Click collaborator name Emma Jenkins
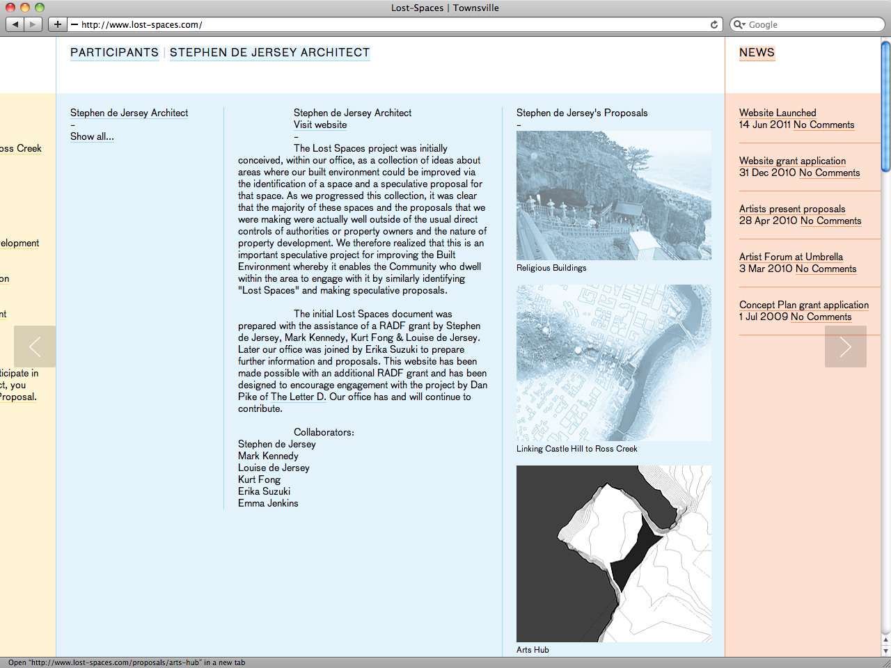 point(268,503)
